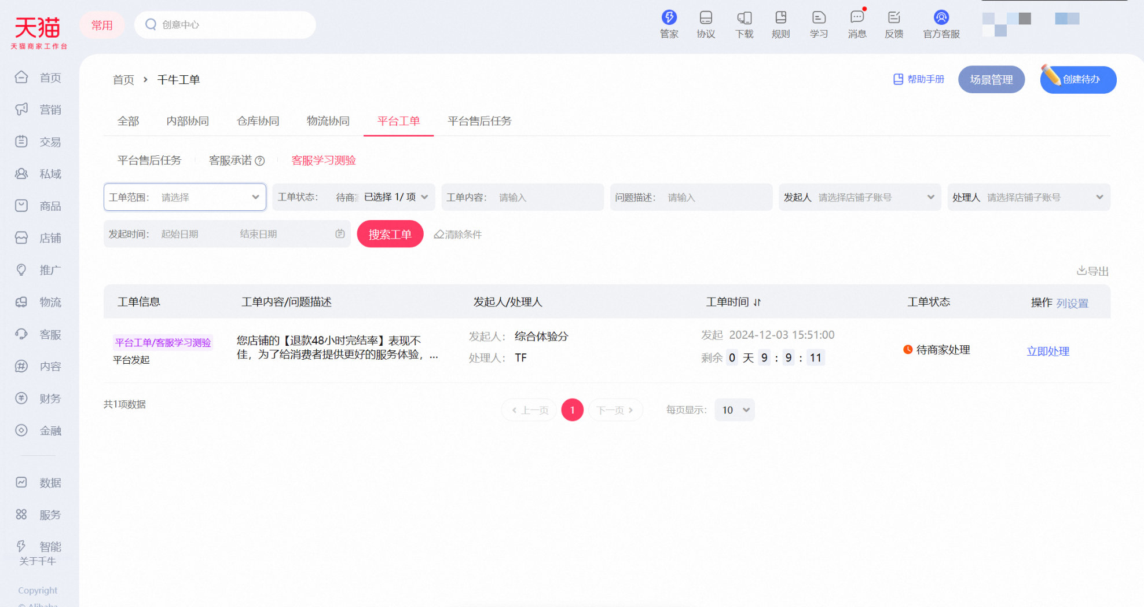Open 商品 in the sidebar
This screenshot has width=1144, height=607.
(x=39, y=206)
